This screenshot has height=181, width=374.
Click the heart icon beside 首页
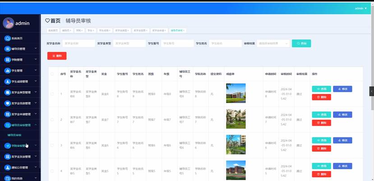click(47, 21)
